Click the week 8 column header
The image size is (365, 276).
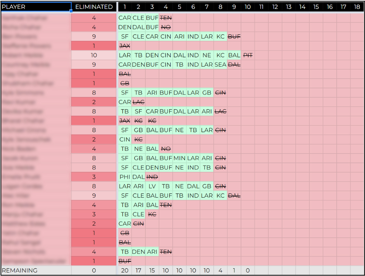point(220,7)
